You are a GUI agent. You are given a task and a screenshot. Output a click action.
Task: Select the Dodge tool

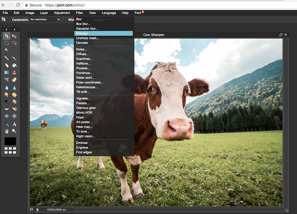click(7, 102)
